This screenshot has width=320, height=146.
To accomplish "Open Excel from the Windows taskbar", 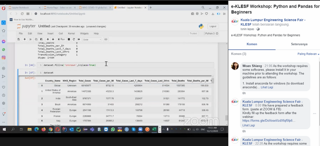I will 154,130.
